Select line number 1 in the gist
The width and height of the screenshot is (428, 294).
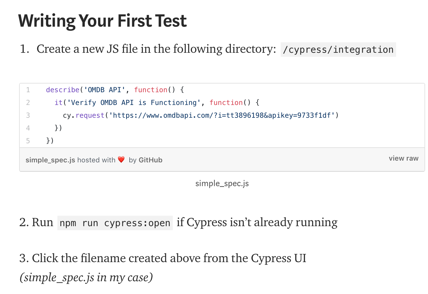pos(28,90)
